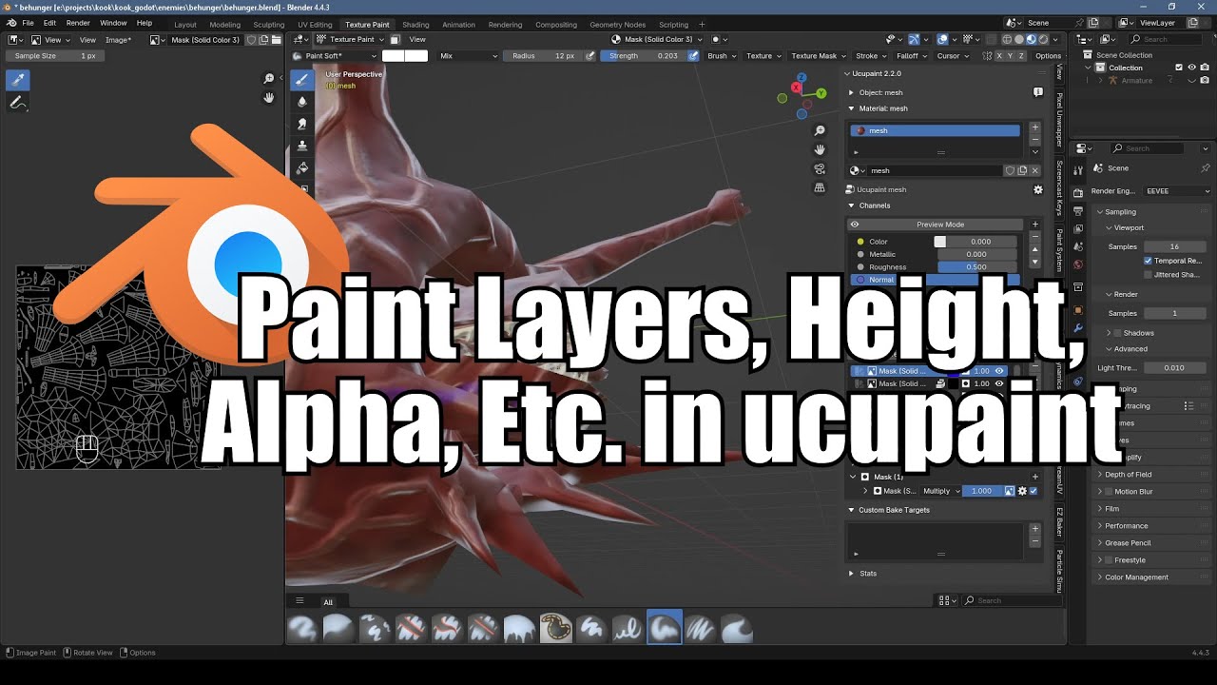Toggle the Mask Multiply row enable checkbox
1217x685 pixels.
click(x=1033, y=491)
